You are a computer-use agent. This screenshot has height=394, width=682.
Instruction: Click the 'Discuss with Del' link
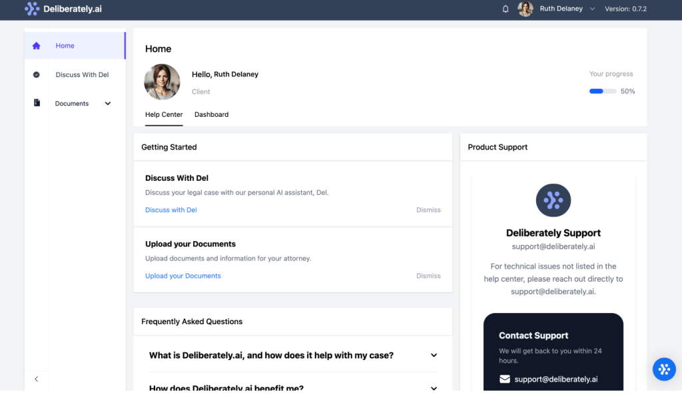coord(171,210)
